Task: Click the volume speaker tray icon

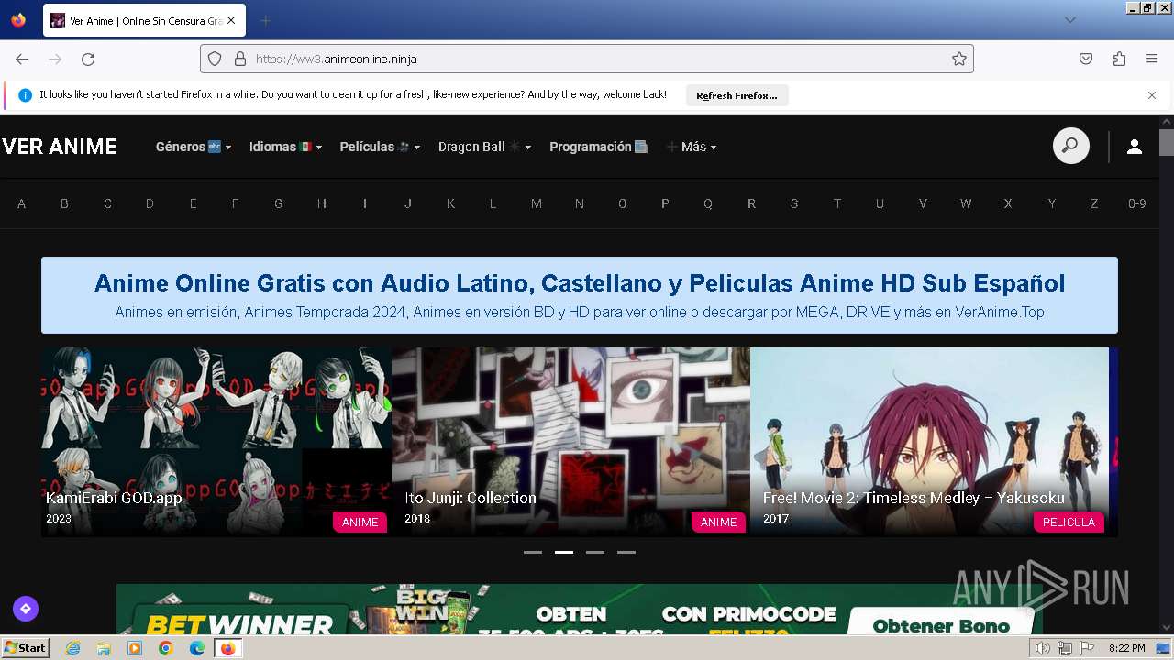Action: 1043,649
